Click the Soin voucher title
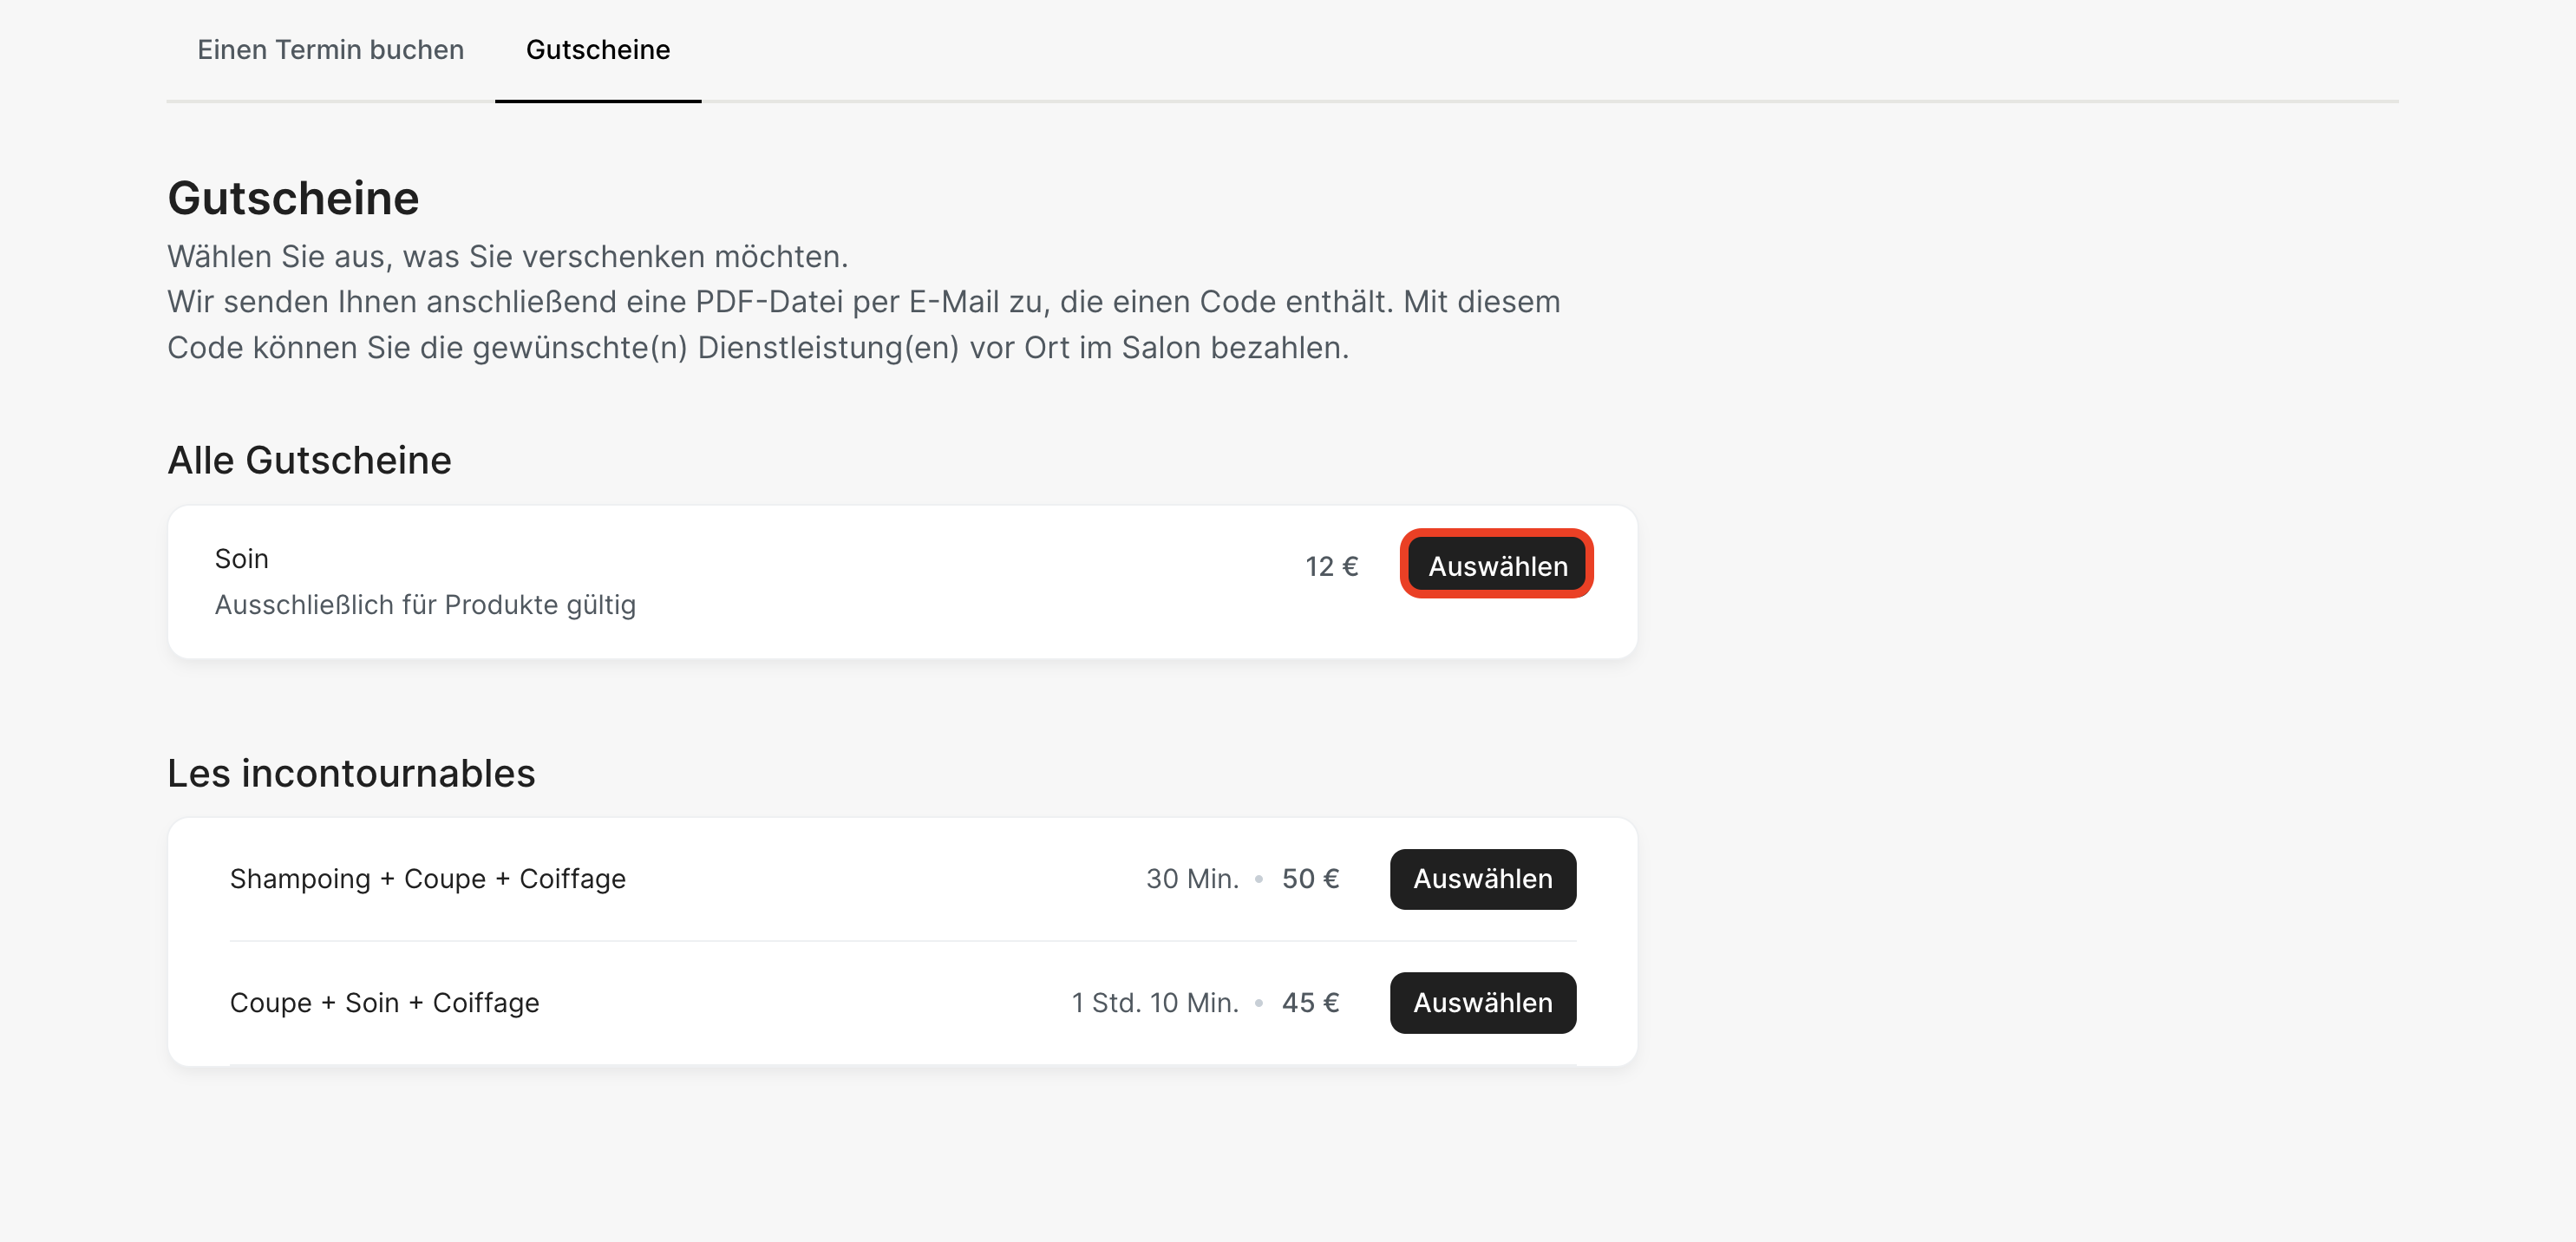Screen dimensions: 2576x1242 pyautogui.click(x=242, y=558)
